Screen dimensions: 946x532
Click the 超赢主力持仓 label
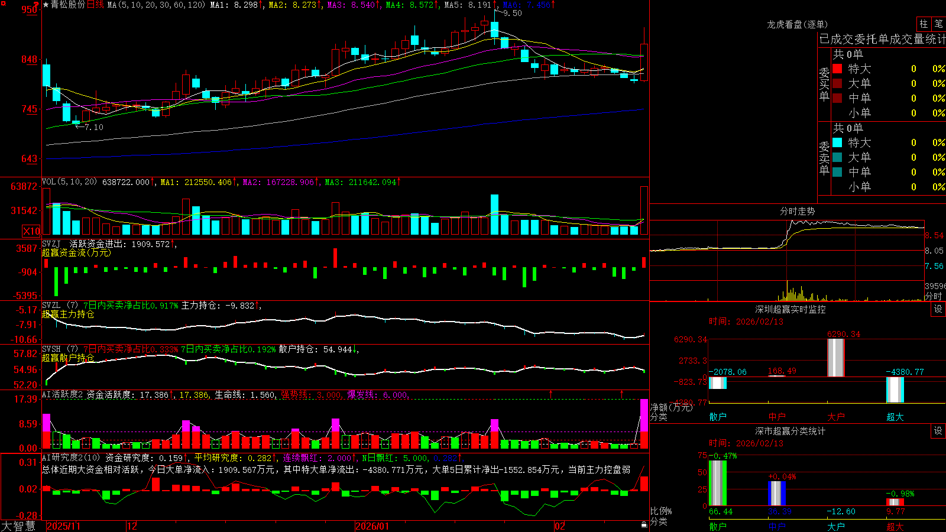pyautogui.click(x=68, y=314)
